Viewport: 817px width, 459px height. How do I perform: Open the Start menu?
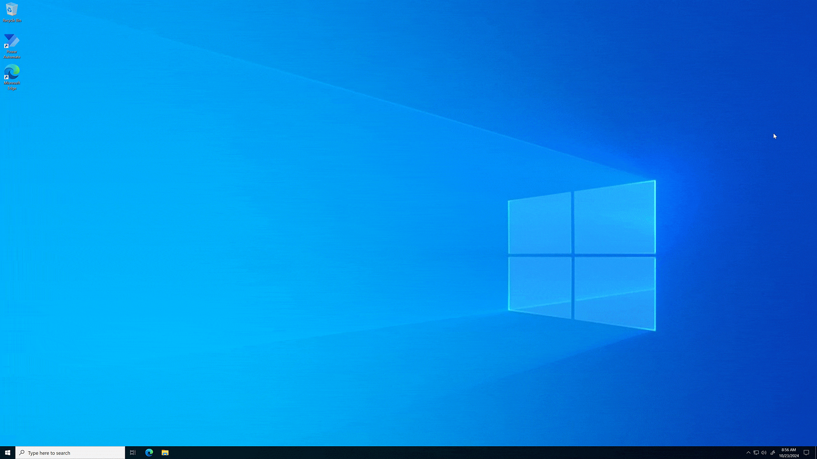(x=8, y=453)
